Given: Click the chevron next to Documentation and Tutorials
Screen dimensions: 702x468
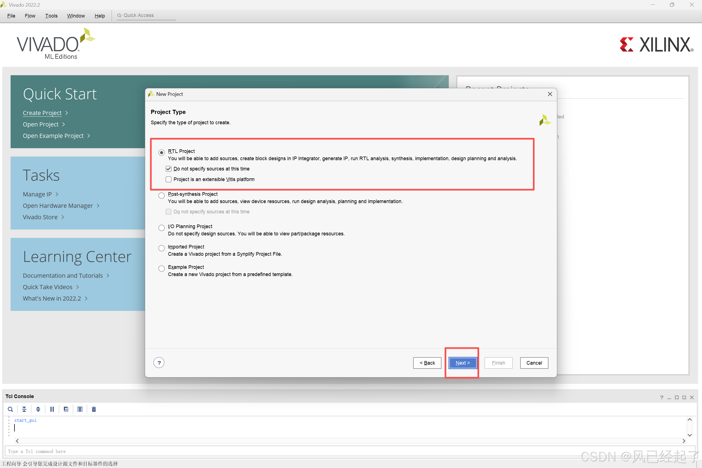Looking at the screenshot, I should [x=108, y=276].
